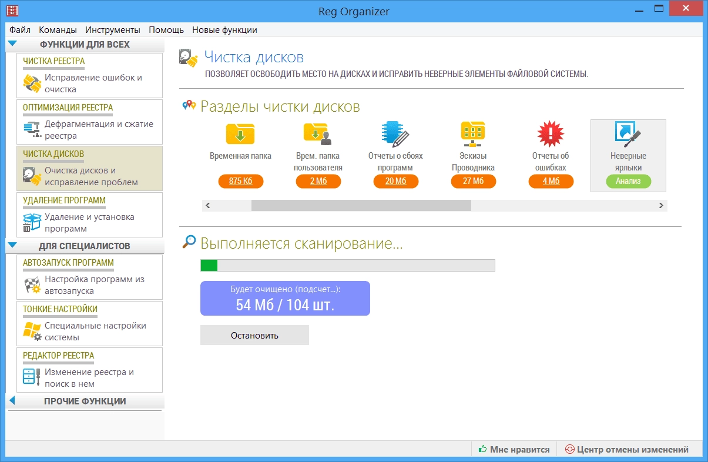Screen dimensions: 708x462
Task: Click ФУНКЦИИ ДЛЯ ВСЕХ header text
Action: (x=85, y=44)
